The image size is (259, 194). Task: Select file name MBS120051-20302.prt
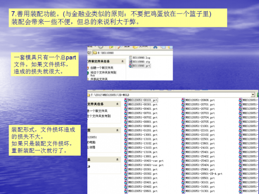point(143,174)
